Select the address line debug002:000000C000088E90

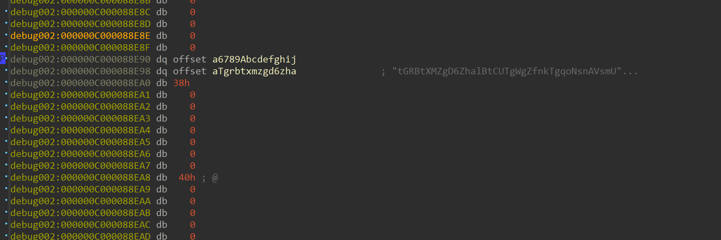80,59
